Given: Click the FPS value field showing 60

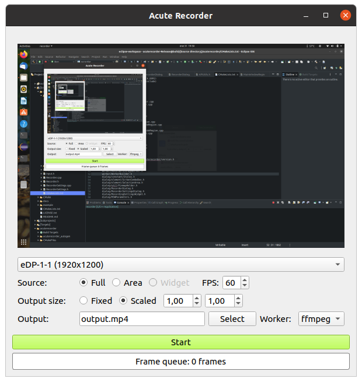Looking at the screenshot, I should (231, 283).
